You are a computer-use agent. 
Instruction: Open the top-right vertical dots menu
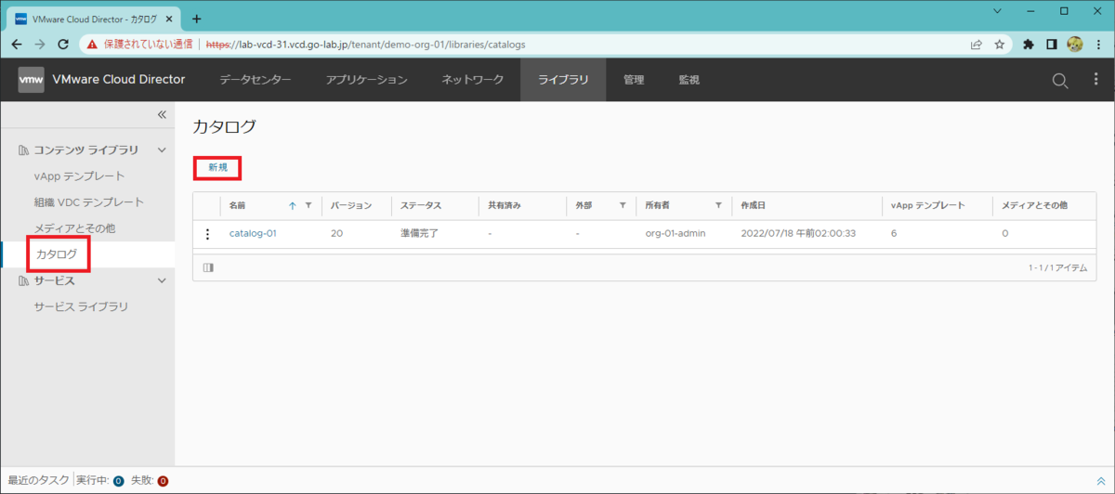coord(1095,81)
